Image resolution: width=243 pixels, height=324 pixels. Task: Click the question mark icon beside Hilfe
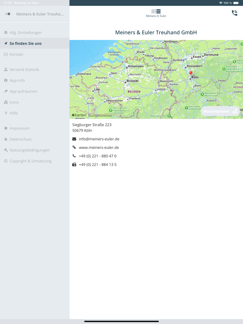[x=6, y=113]
